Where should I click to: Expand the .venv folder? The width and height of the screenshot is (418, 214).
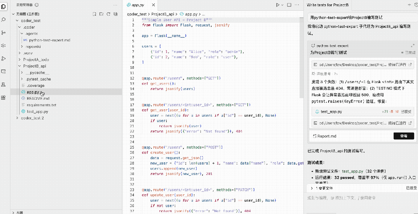(x=19, y=53)
